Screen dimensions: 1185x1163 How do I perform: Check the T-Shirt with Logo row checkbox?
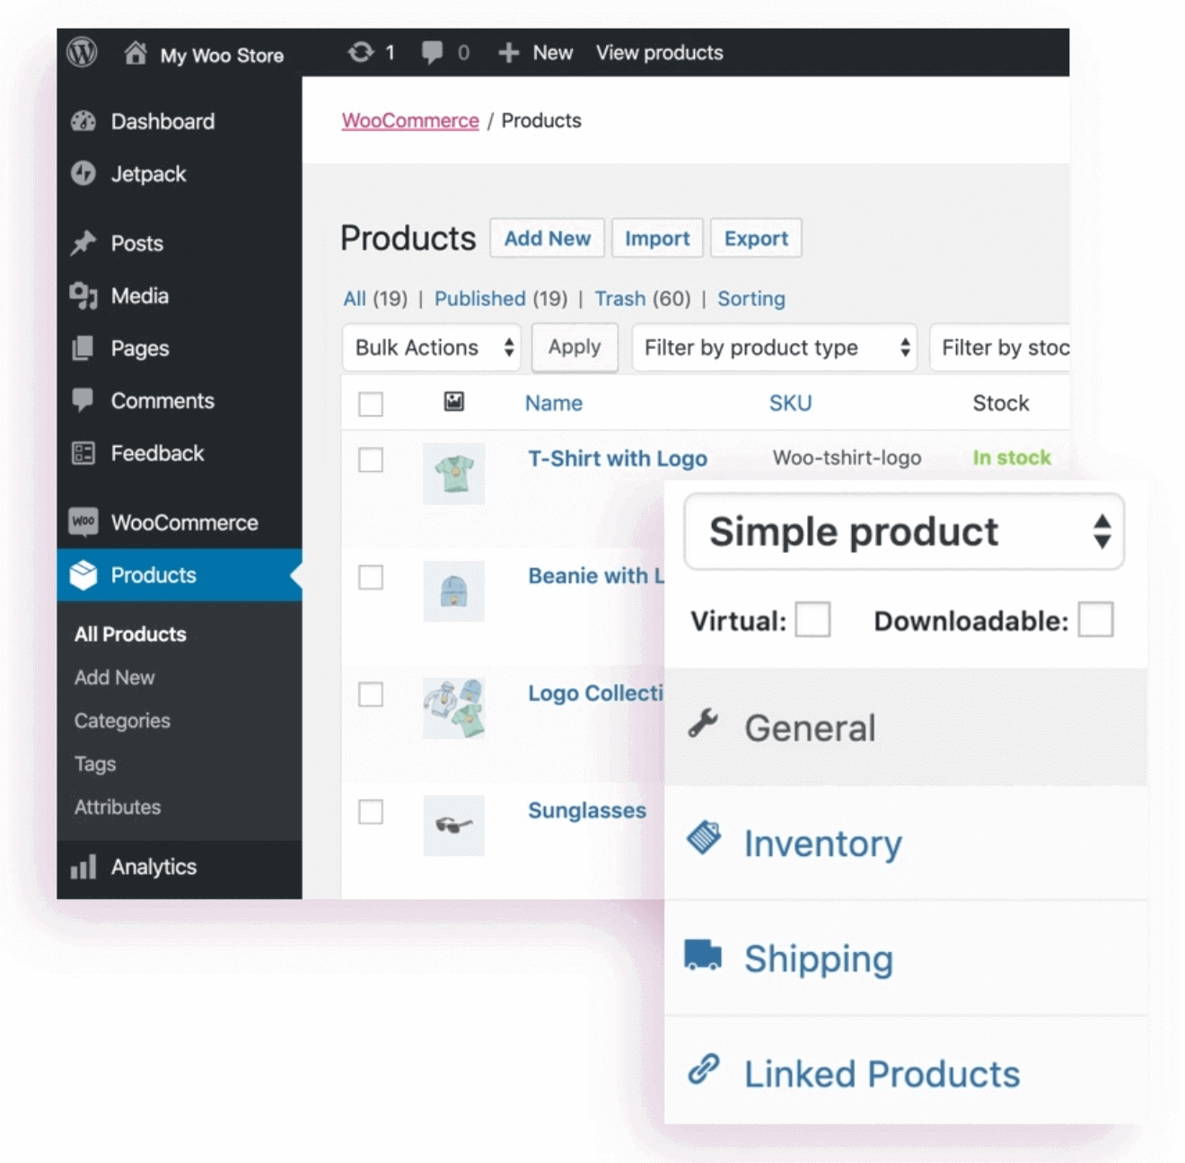click(371, 460)
